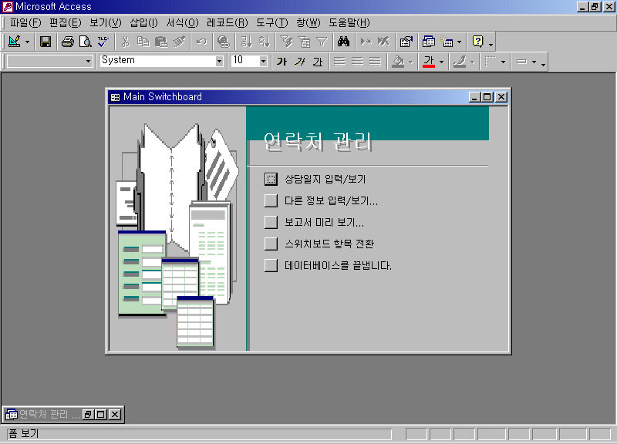Click the font size field showing 10
This screenshot has width=617, height=444.
[x=244, y=61]
